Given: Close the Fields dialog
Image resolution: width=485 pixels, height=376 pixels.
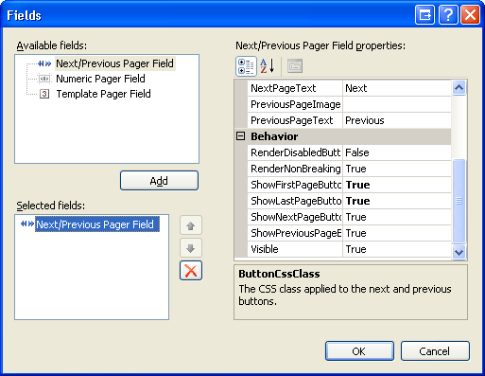Looking at the screenshot, I should [470, 15].
